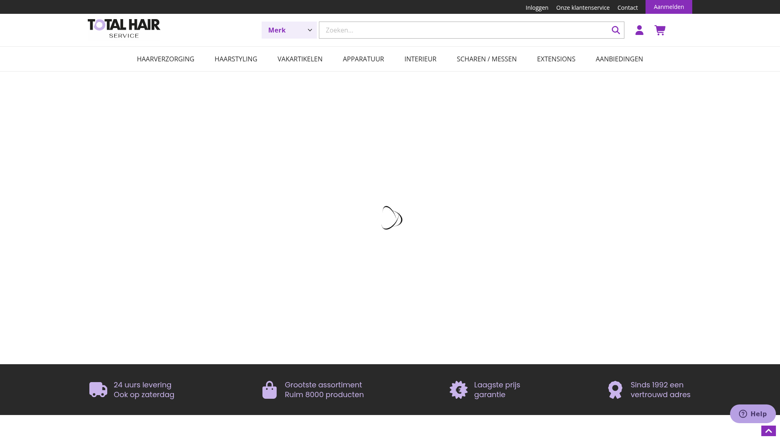This screenshot has width=780, height=439.
Task: Open the Extensions menu
Action: coord(556,59)
